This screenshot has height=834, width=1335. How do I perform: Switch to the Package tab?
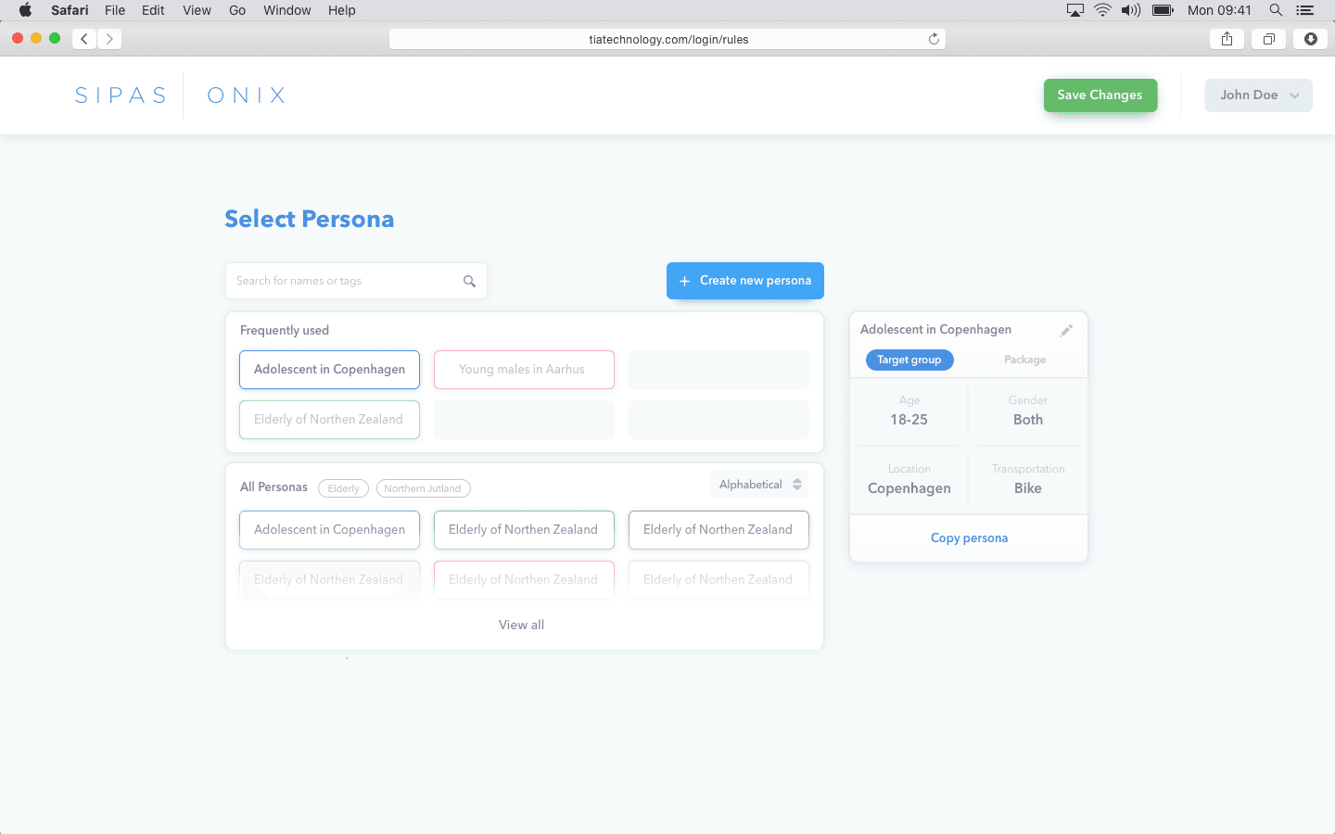[x=1024, y=360]
